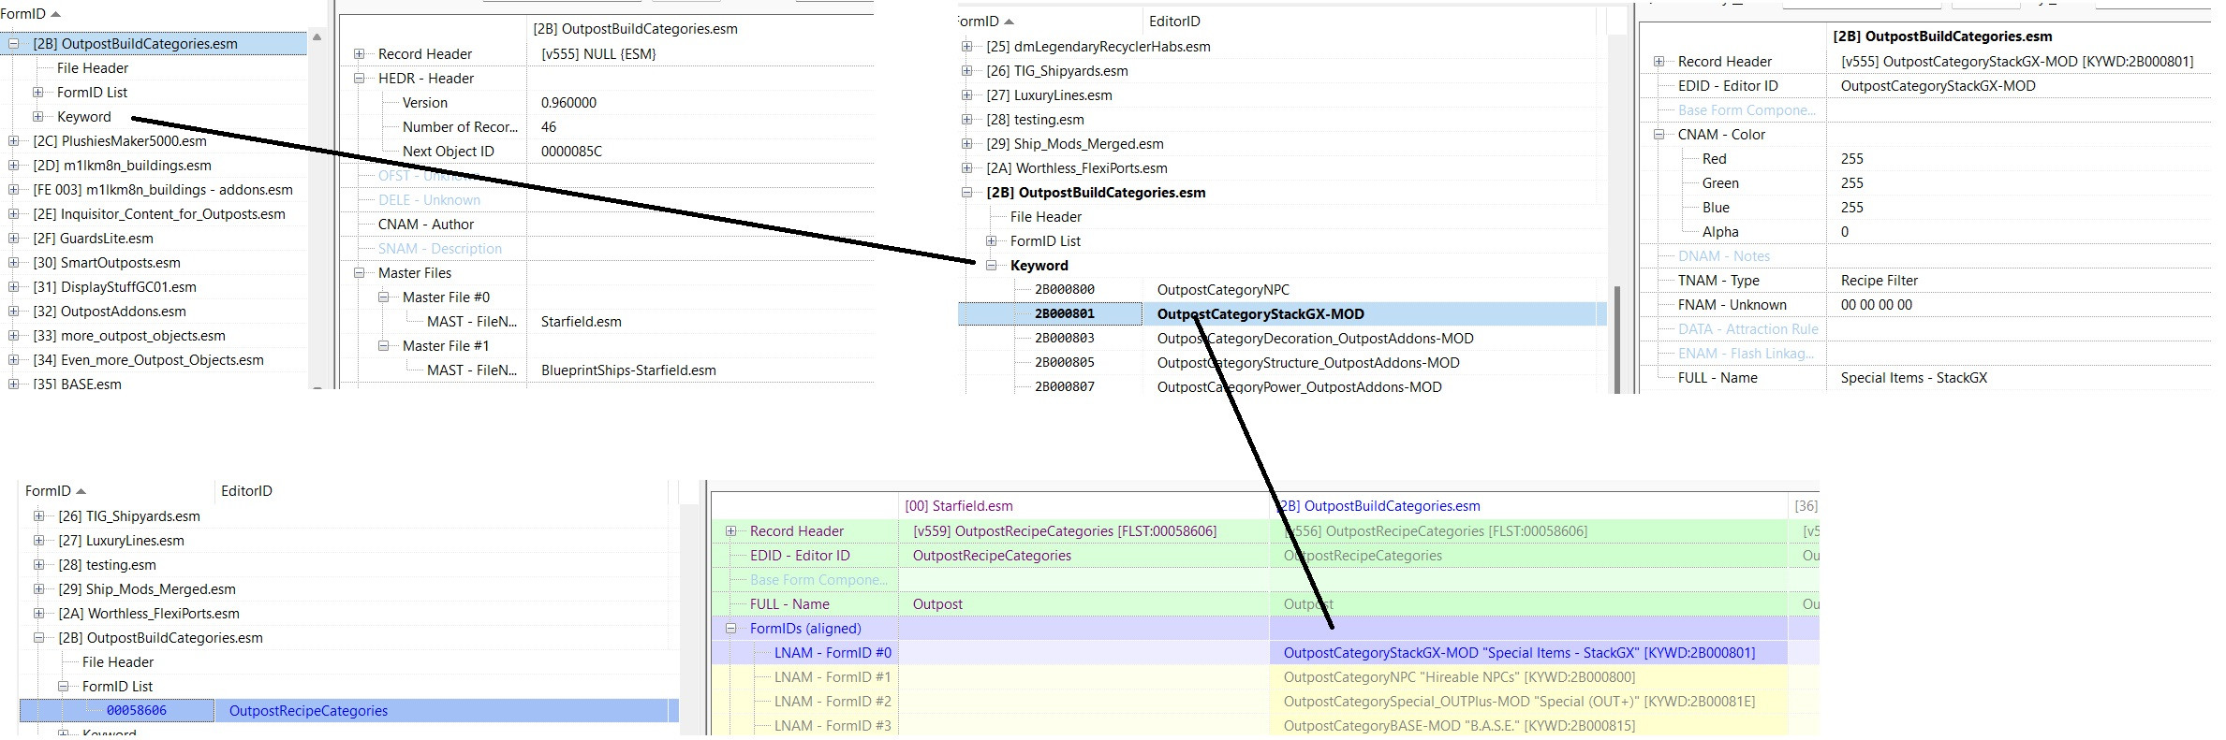Expand the [2E] Inquisitor_Content_for_Outposts.esm plugin

tap(13, 213)
